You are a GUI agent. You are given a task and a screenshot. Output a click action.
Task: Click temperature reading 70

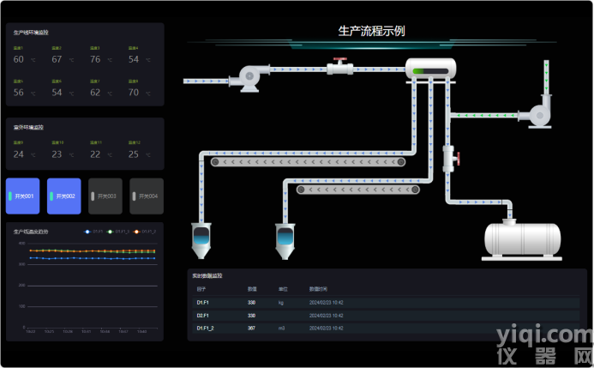[134, 93]
